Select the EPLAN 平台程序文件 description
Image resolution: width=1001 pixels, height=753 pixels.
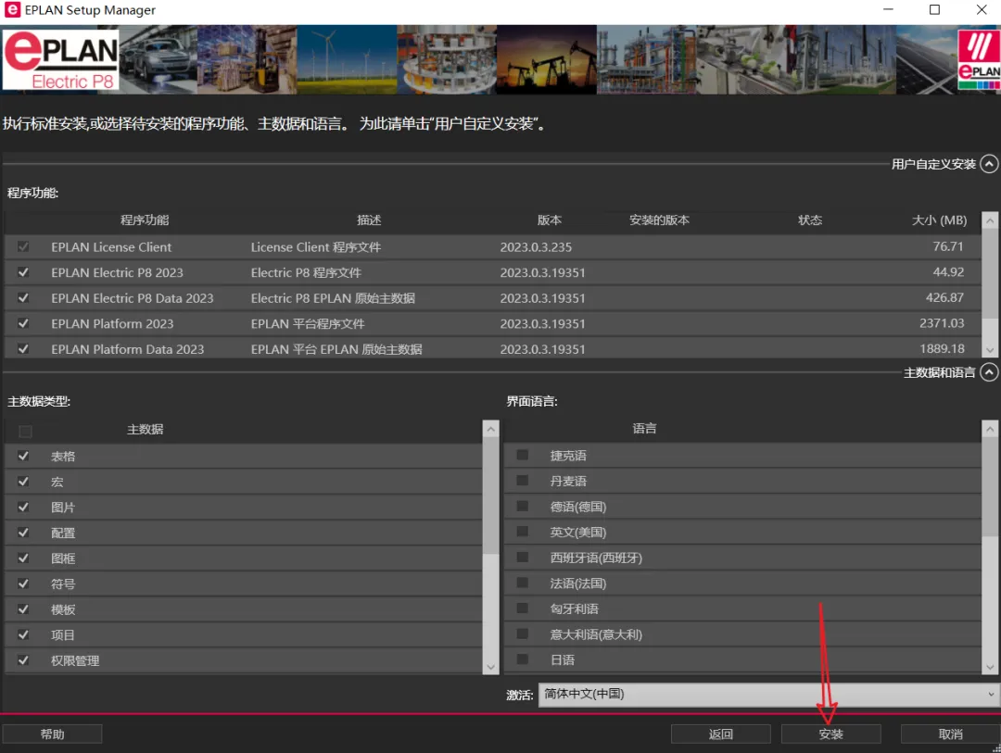pyautogui.click(x=308, y=323)
